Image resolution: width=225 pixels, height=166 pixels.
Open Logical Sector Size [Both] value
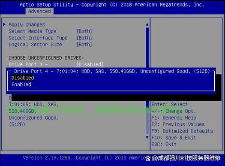click(x=84, y=45)
